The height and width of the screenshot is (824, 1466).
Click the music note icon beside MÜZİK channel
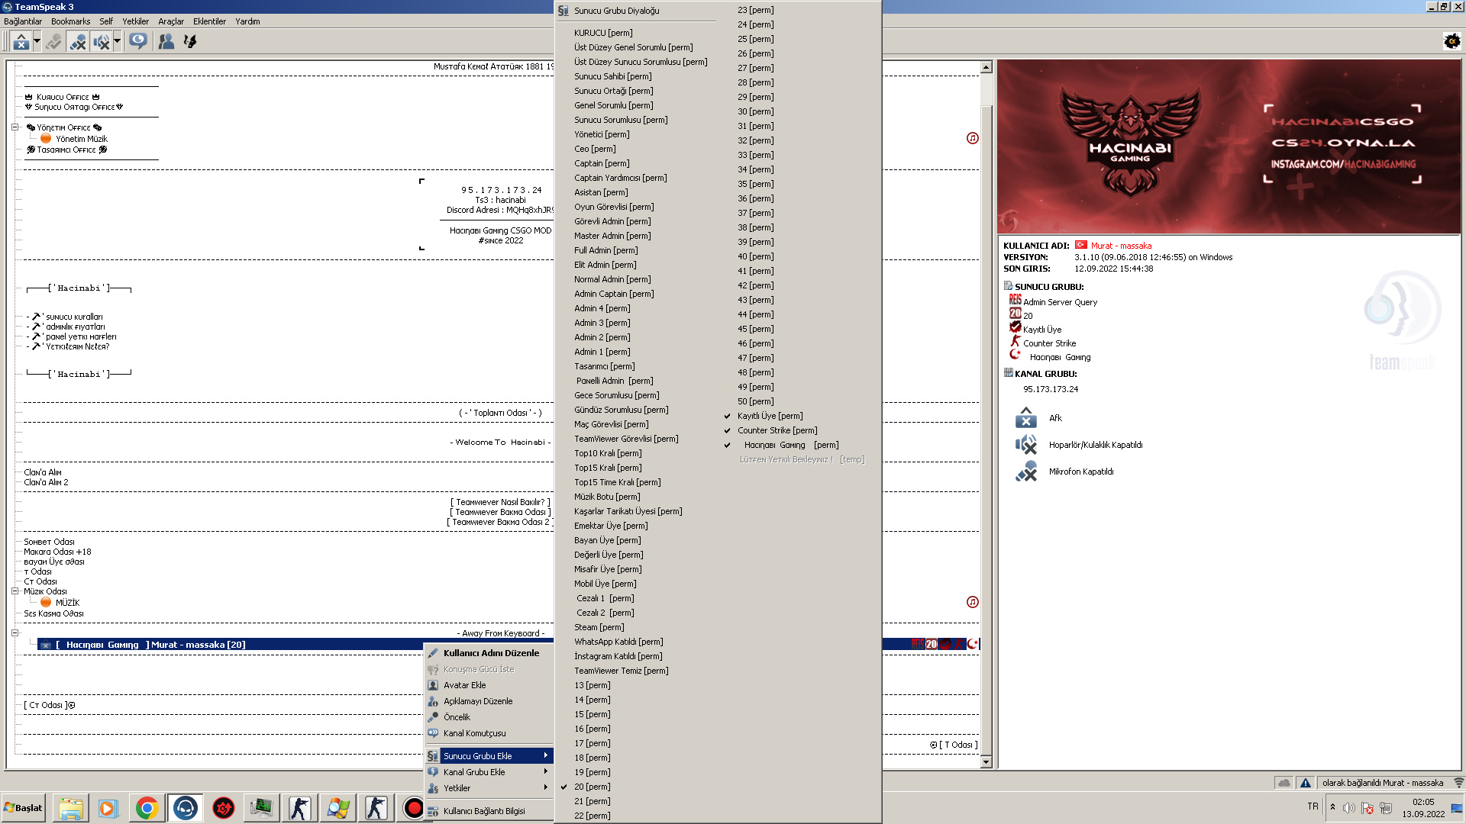972,602
